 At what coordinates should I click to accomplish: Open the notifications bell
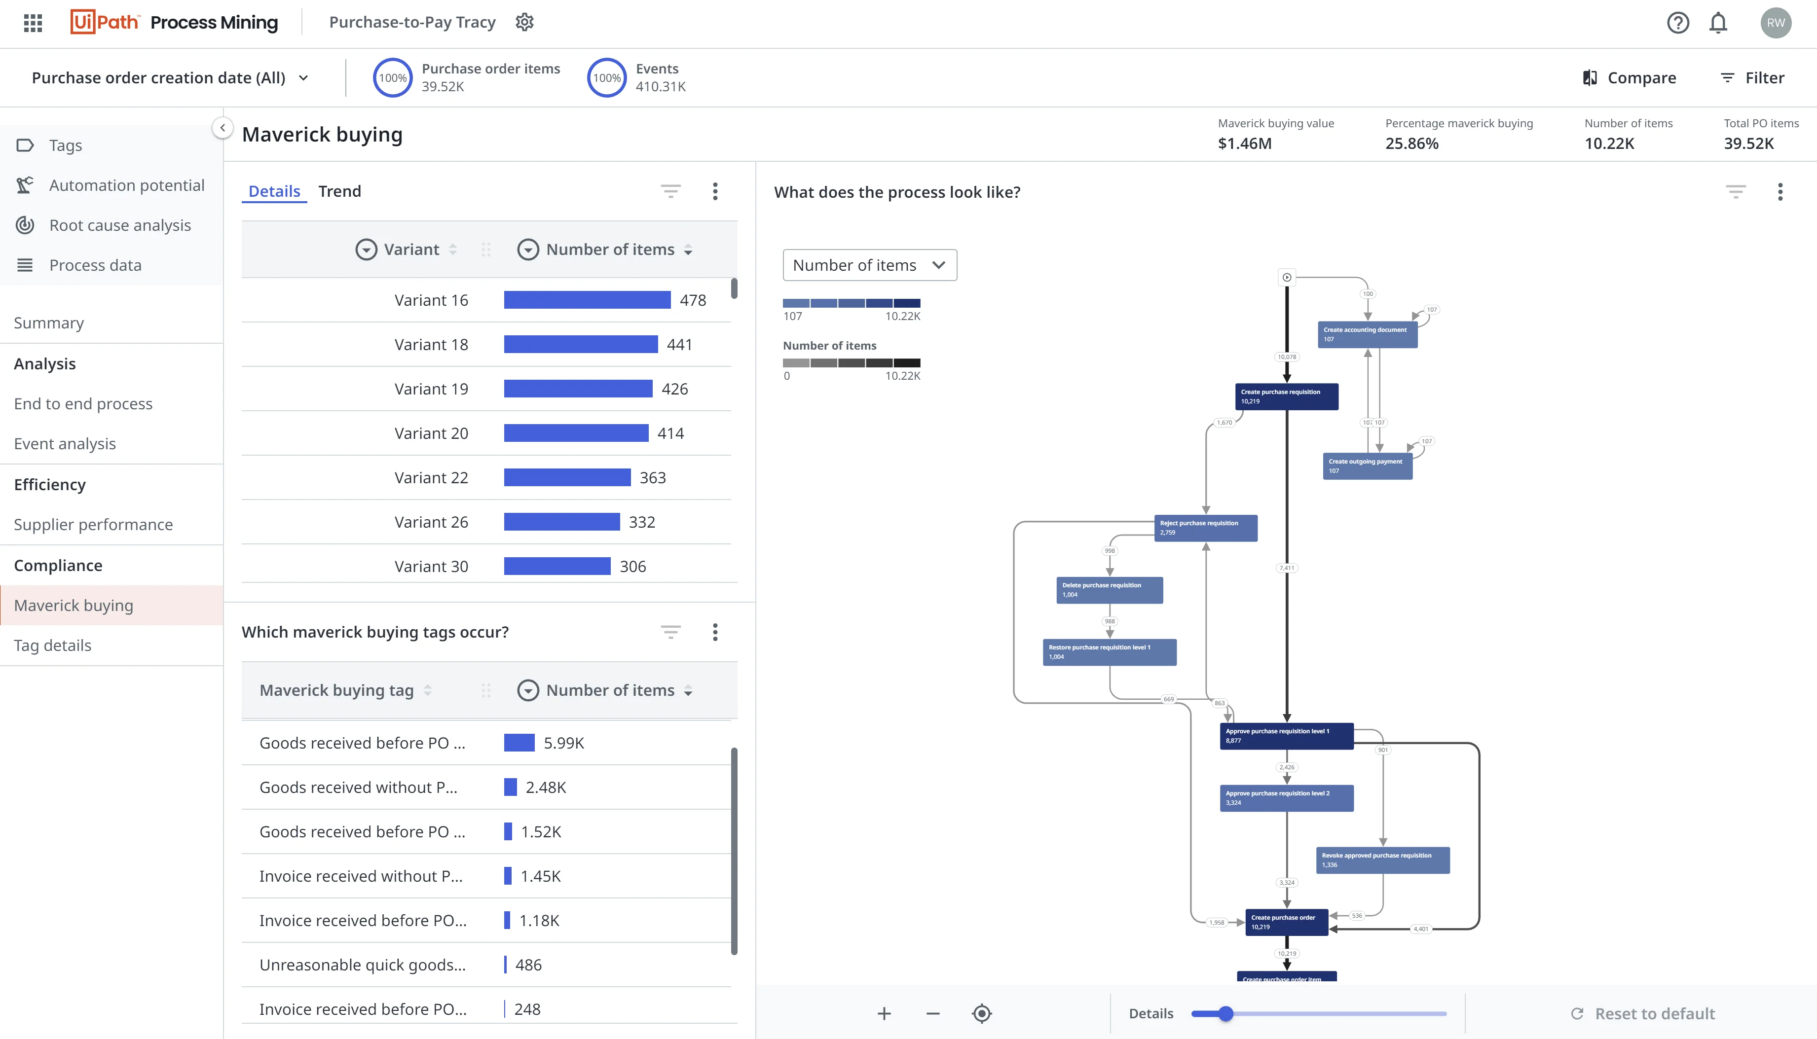pos(1718,22)
